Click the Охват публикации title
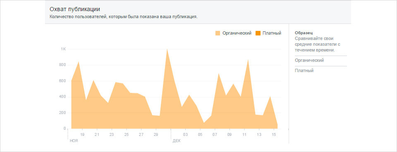Screen dimensions: 397x152 click(75, 9)
